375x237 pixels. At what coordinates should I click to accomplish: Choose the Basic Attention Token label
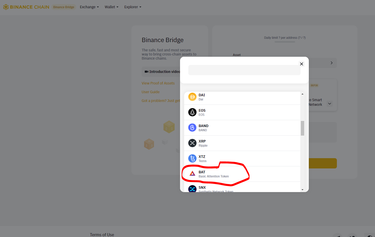pos(214,176)
